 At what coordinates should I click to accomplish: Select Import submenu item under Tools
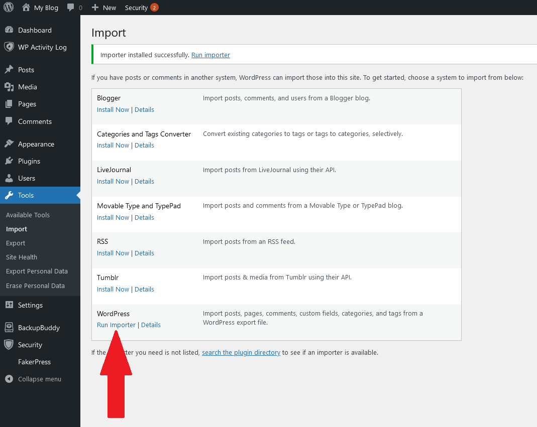[x=17, y=229]
